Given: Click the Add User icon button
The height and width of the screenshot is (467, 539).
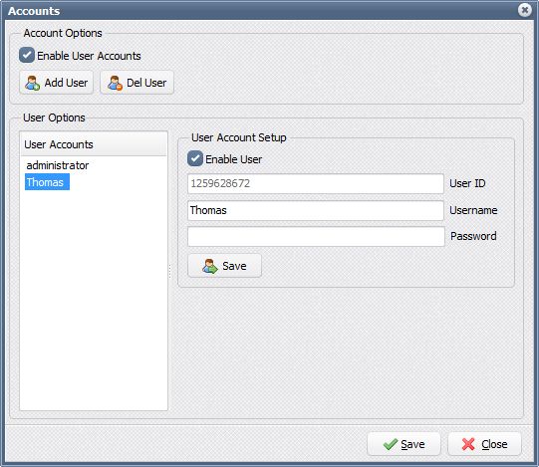Looking at the screenshot, I should pyautogui.click(x=57, y=83).
